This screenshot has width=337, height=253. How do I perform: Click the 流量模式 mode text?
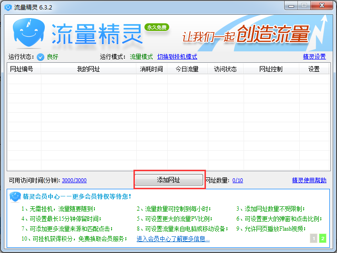[141, 57]
